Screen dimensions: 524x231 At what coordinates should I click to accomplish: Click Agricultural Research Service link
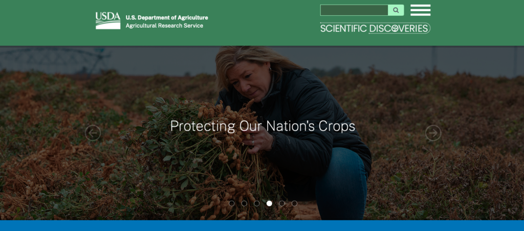(164, 26)
